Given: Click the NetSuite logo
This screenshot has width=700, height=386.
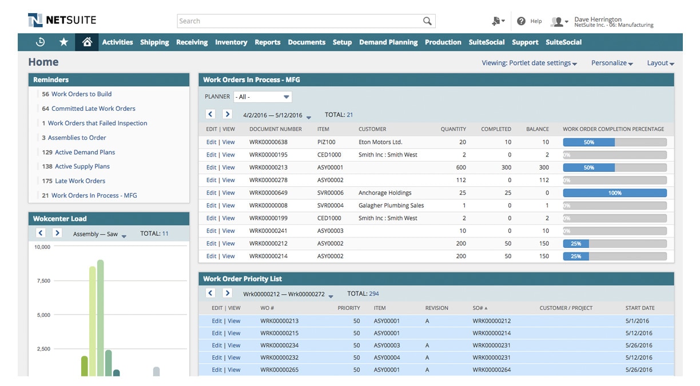Looking at the screenshot, I should [x=62, y=21].
